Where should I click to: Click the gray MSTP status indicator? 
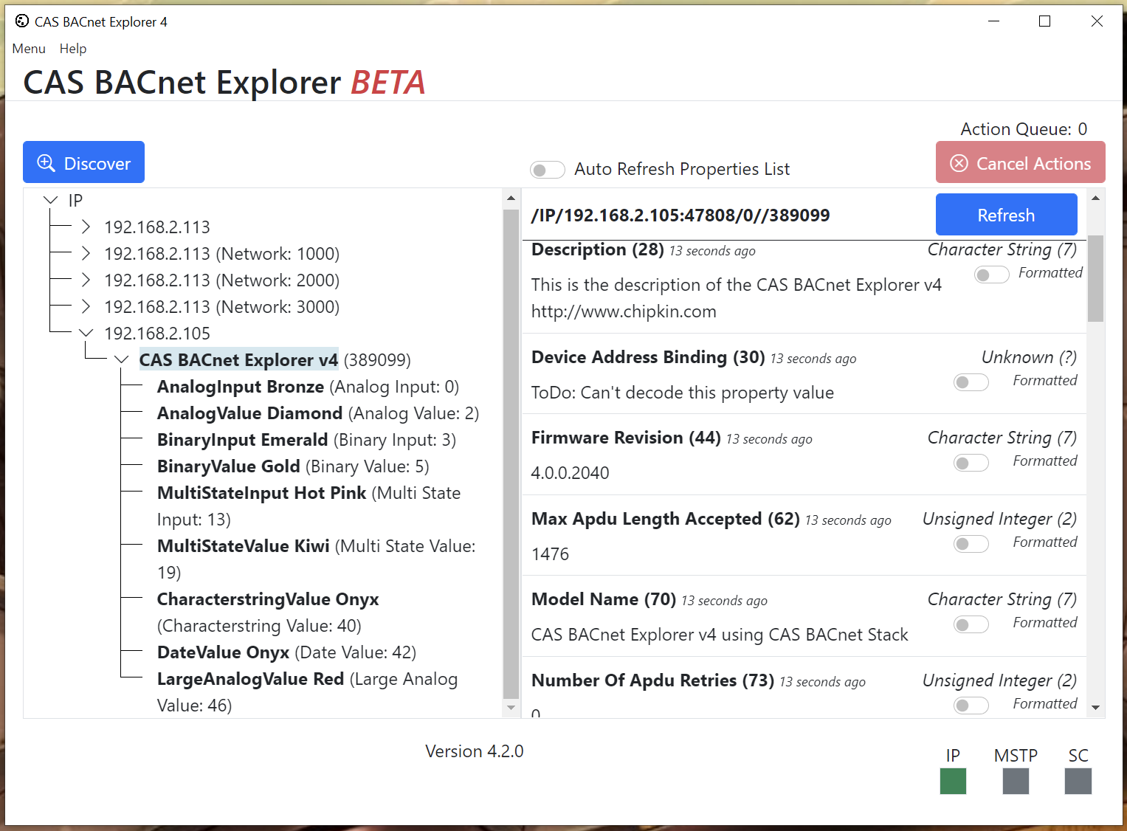click(x=1016, y=781)
